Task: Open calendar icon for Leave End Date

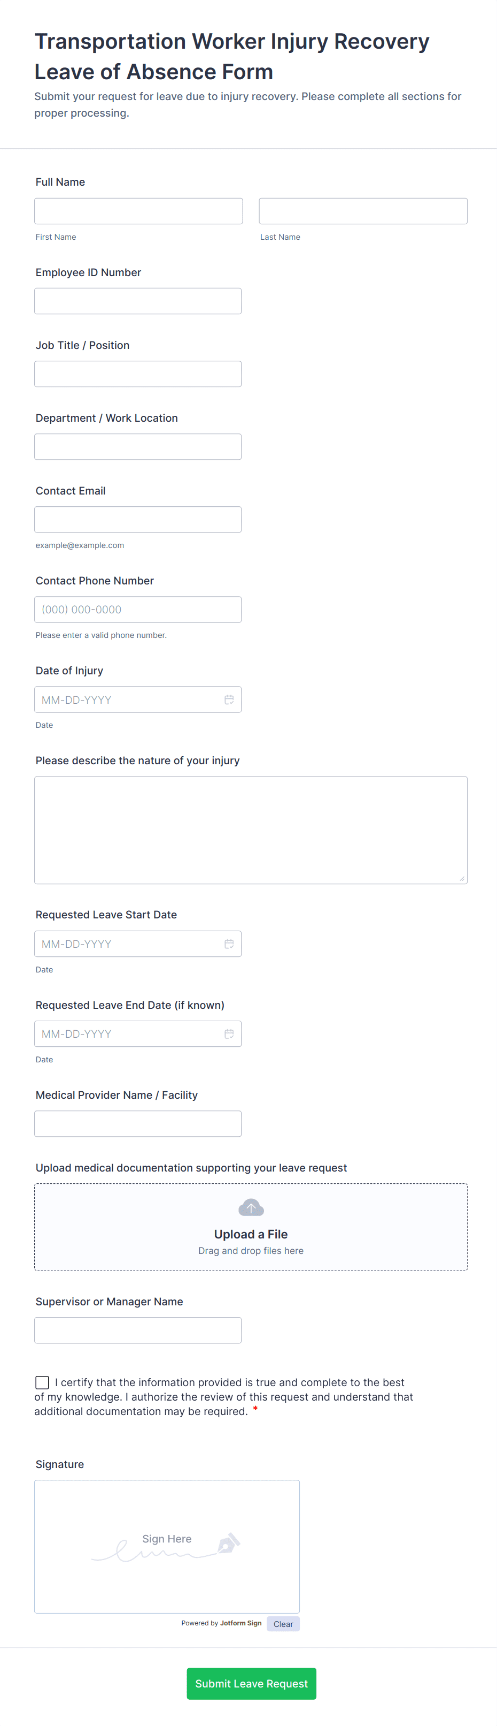Action: tap(229, 1033)
